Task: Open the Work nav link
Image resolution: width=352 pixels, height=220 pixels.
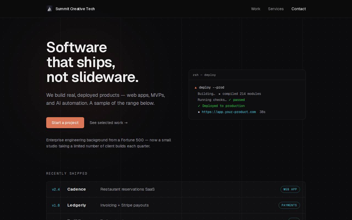Action: click(255, 9)
